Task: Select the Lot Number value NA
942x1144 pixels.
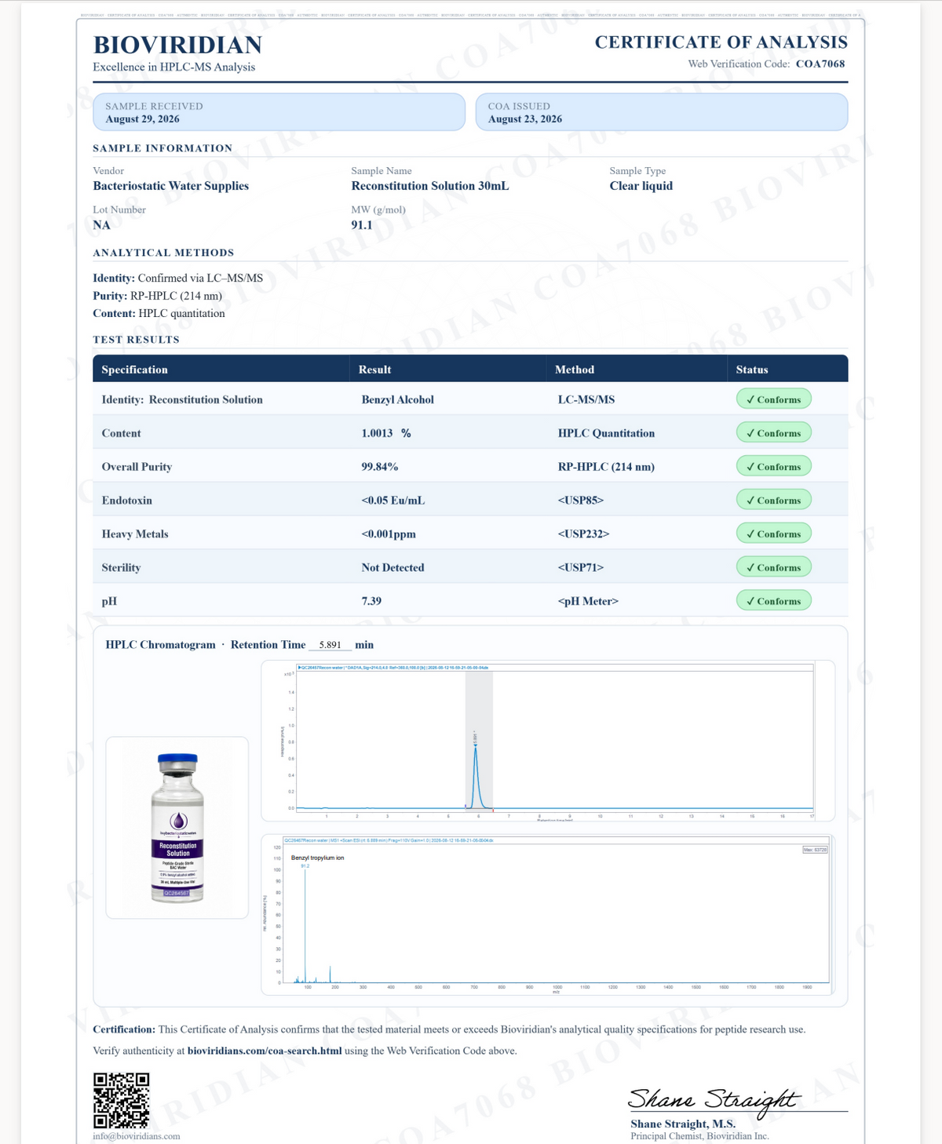Action: (101, 225)
